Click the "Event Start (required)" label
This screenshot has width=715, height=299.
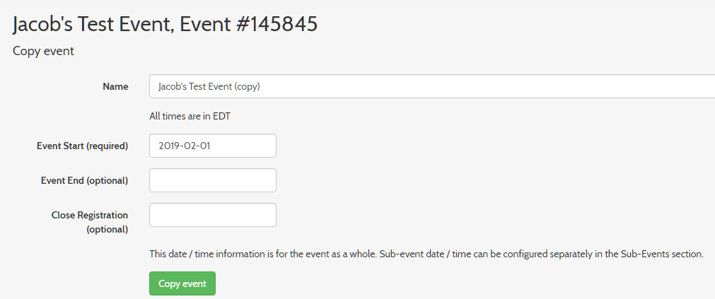click(x=82, y=146)
